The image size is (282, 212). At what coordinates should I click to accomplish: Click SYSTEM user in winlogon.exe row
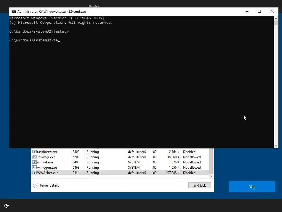click(x=134, y=168)
